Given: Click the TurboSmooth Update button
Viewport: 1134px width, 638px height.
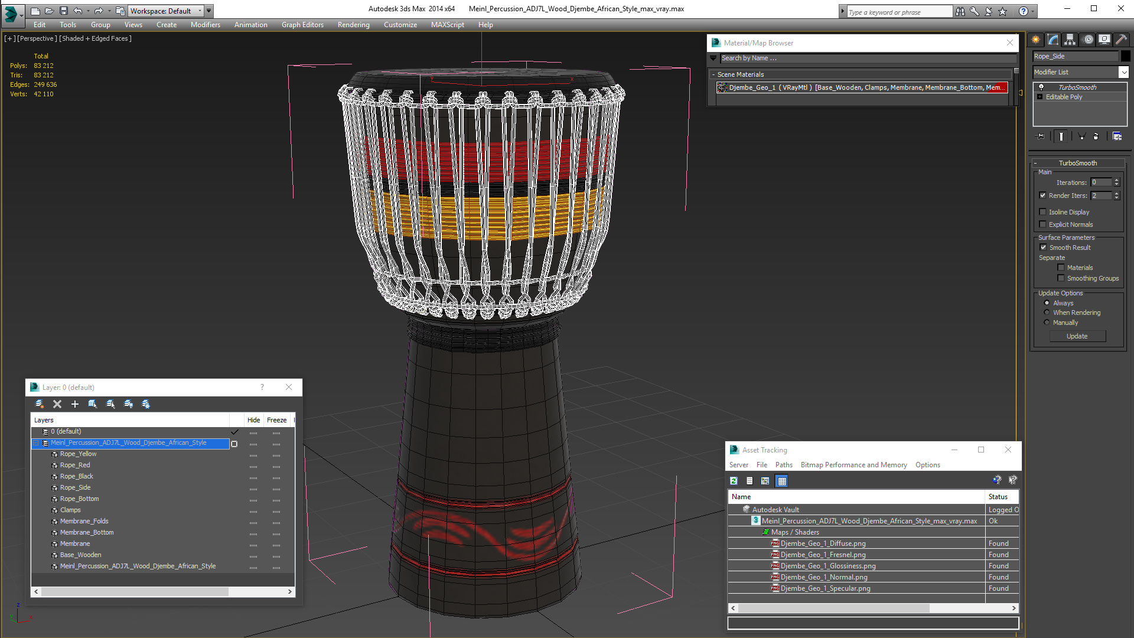Looking at the screenshot, I should (x=1077, y=336).
